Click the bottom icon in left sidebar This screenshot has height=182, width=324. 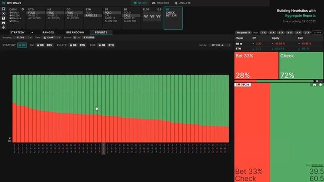pyautogui.click(x=4, y=27)
